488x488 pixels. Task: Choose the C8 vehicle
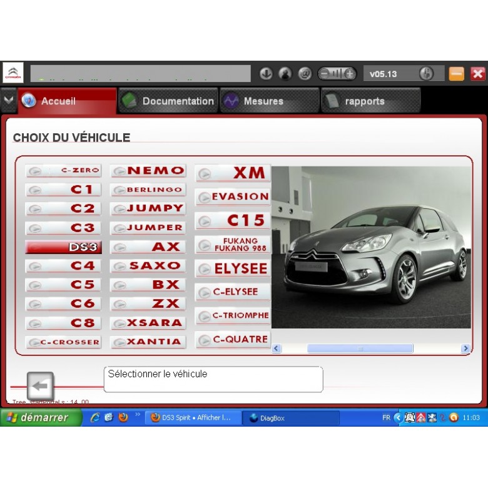coord(63,323)
